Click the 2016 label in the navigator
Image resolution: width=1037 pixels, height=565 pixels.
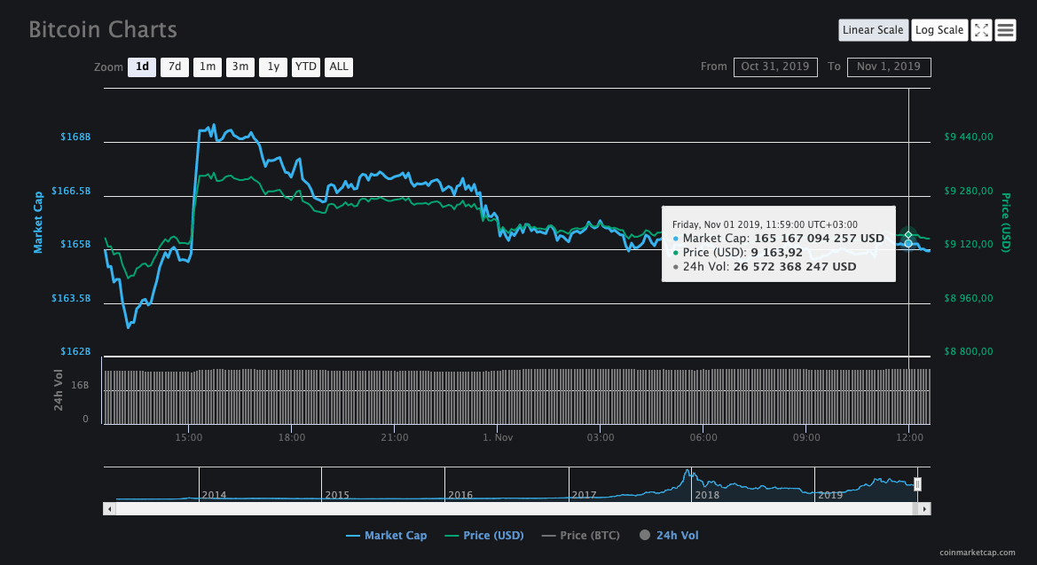460,495
